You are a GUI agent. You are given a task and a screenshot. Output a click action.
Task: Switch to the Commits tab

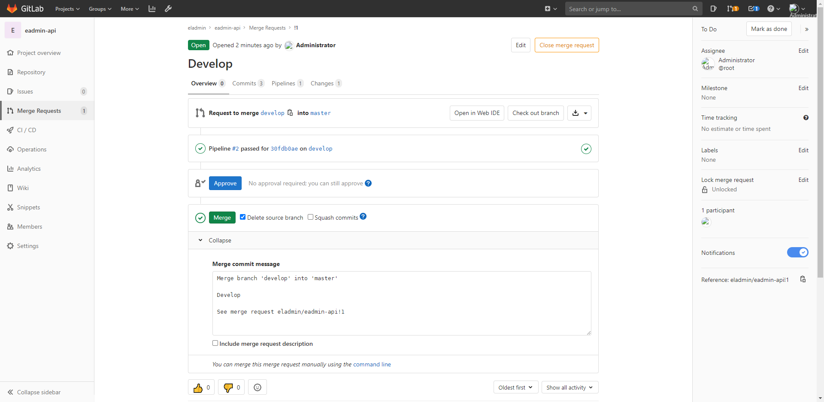pos(244,83)
